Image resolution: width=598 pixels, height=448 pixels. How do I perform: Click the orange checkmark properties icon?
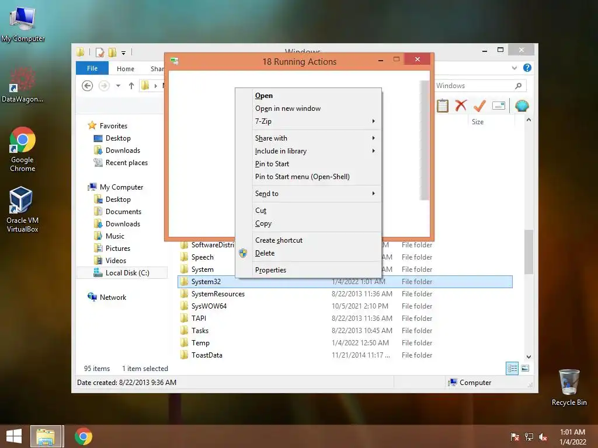(479, 106)
